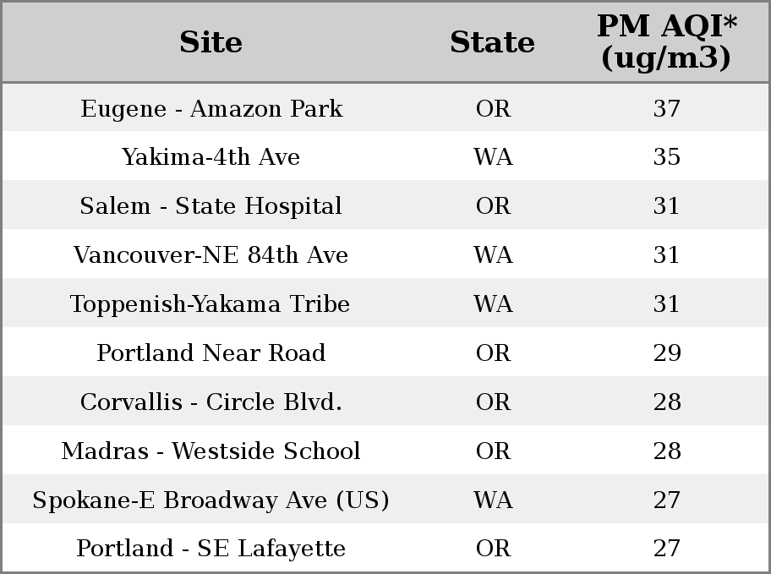The width and height of the screenshot is (771, 574).
Task: Click the Toppenish-Yakama Tribe site
Action: [x=210, y=304]
